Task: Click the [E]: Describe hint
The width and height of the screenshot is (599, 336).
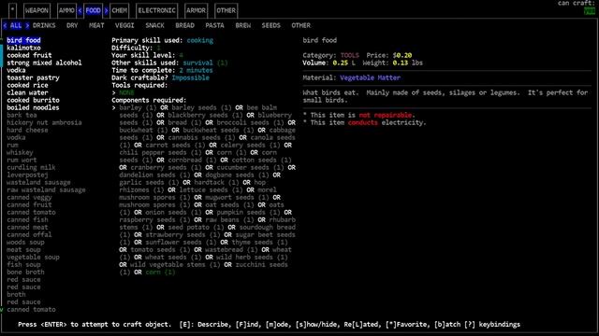Action: tap(204, 325)
